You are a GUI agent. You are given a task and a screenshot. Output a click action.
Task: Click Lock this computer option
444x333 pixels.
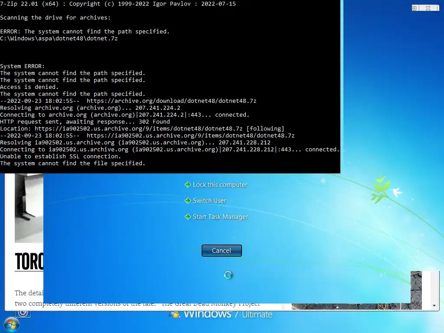click(x=216, y=185)
